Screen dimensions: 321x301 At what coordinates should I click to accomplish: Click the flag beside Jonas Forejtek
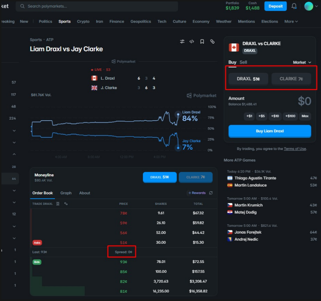coord(230,232)
